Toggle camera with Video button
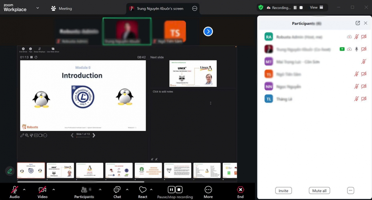 pos(42,189)
